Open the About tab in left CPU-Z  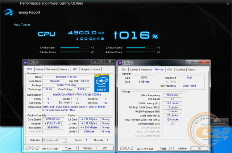click(x=97, y=69)
